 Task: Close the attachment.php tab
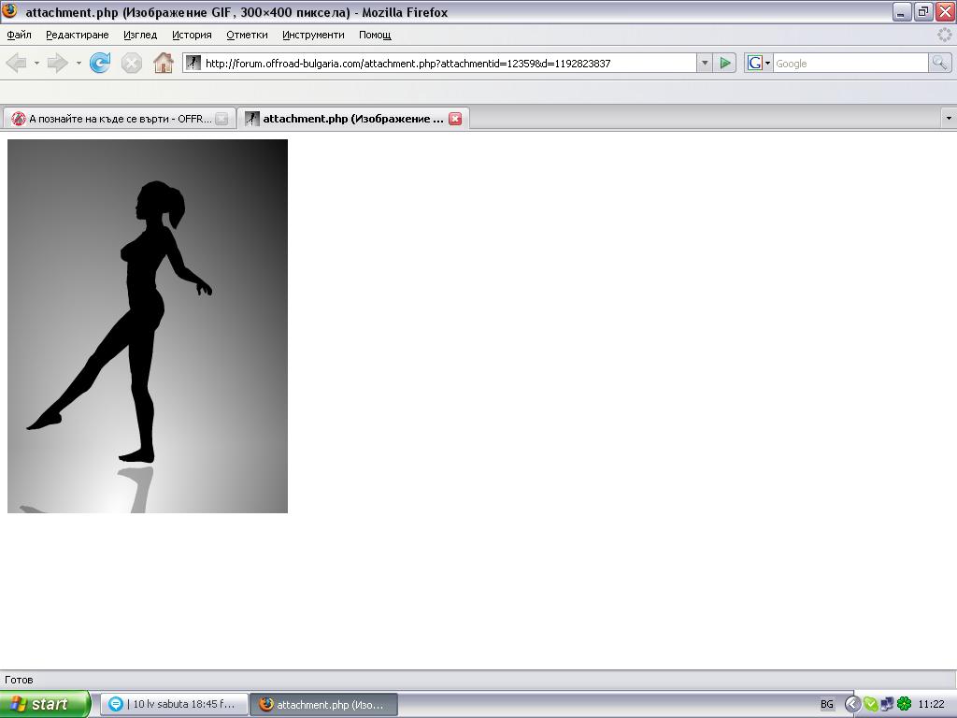pos(455,119)
